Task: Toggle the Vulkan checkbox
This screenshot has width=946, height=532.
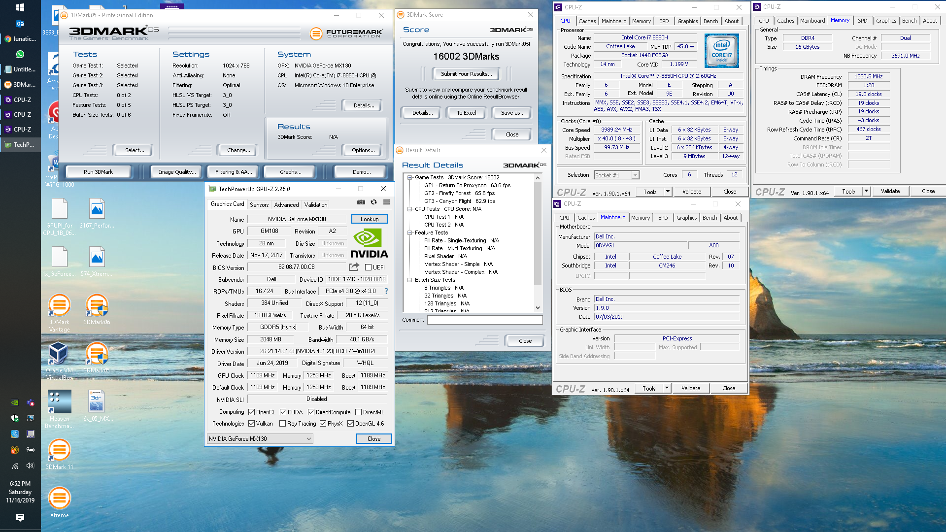Action: [252, 424]
